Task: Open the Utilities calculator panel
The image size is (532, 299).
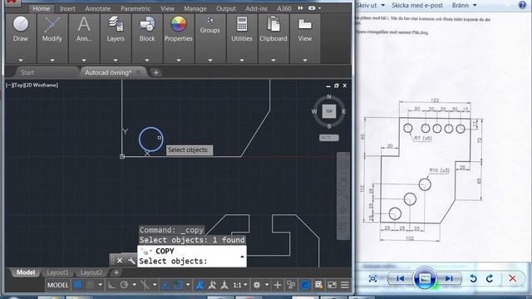Action: [x=242, y=38]
